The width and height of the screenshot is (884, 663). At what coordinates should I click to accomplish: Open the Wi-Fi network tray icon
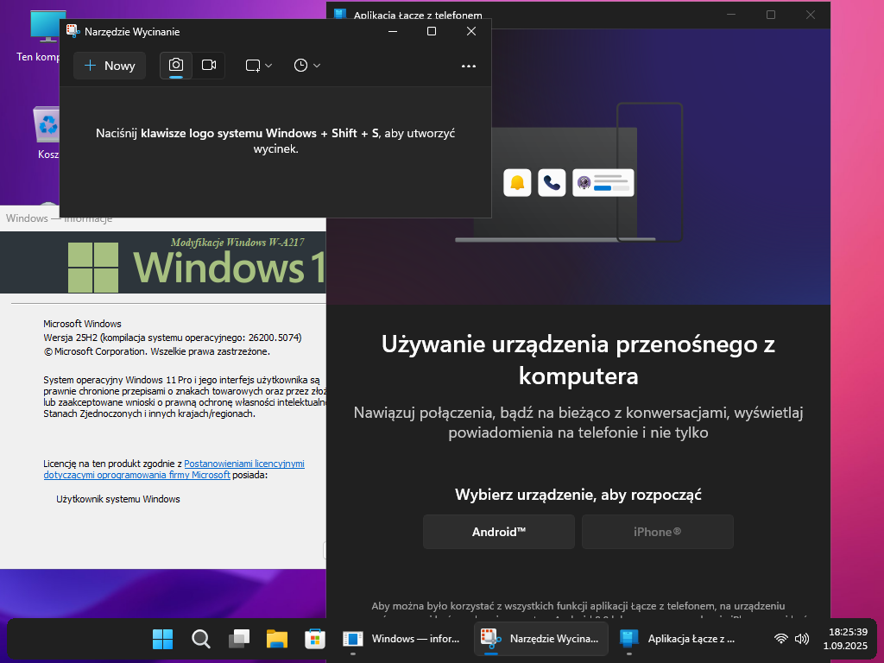coord(781,639)
